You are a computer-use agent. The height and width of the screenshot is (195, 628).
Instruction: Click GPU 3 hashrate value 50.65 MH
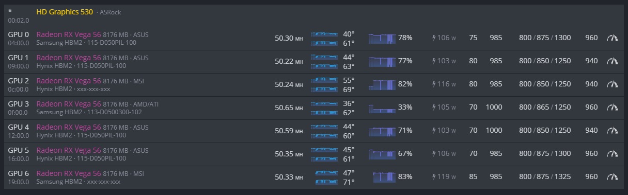coord(289,108)
